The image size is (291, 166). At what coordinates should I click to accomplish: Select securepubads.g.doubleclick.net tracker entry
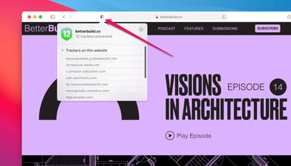(91, 59)
